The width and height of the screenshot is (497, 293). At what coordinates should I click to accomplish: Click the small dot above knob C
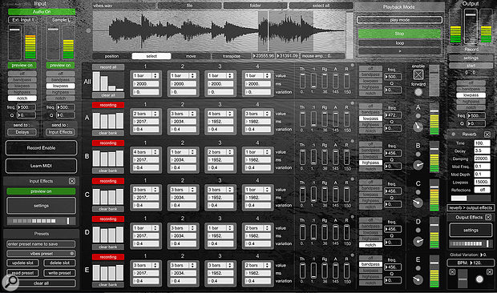418,192
